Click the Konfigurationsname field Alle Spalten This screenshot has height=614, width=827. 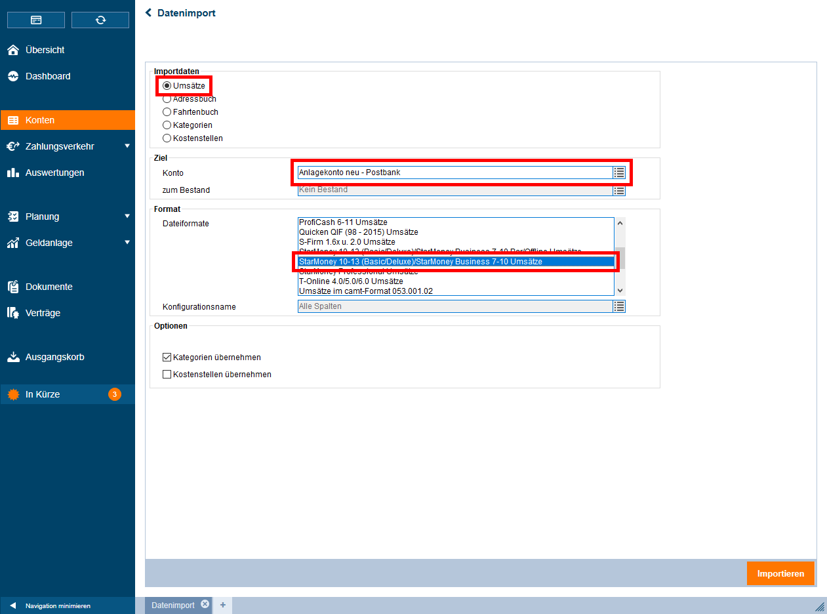coord(454,306)
